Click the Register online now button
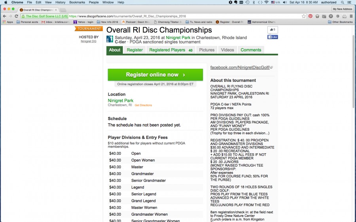Image resolution: width=356 pixels, height=222 pixels. pyautogui.click(x=155, y=75)
